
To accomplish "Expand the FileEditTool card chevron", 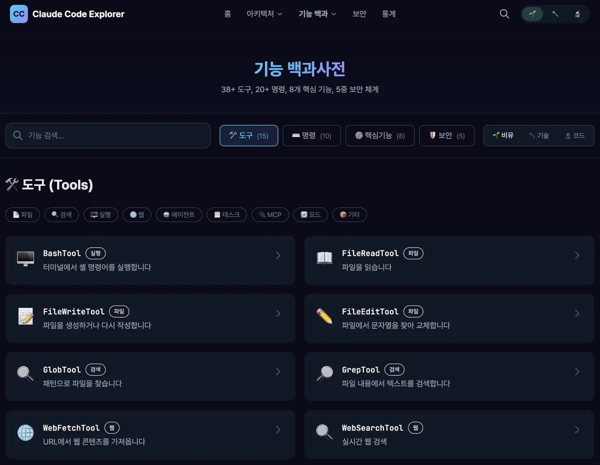I will click(577, 313).
